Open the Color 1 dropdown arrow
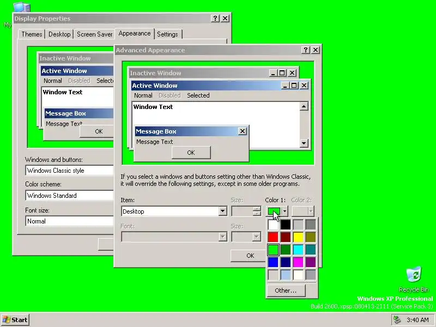Screen dimensions: 436x327 point(284,211)
